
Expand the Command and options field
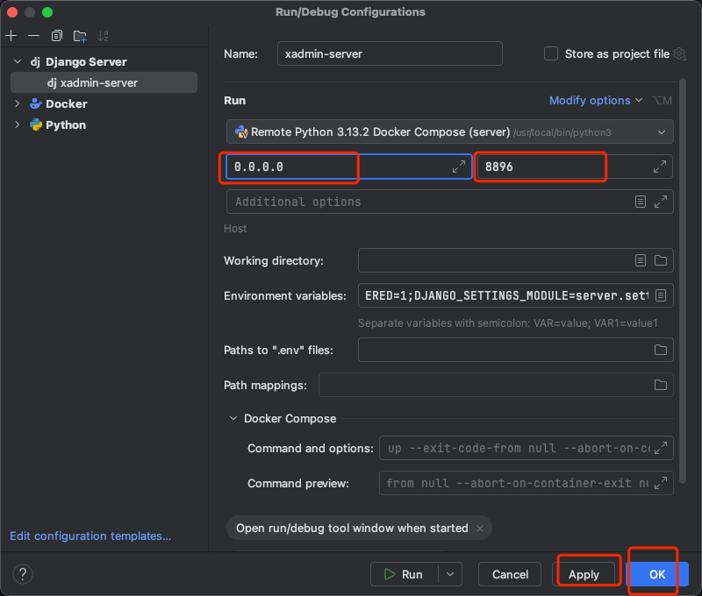click(661, 448)
